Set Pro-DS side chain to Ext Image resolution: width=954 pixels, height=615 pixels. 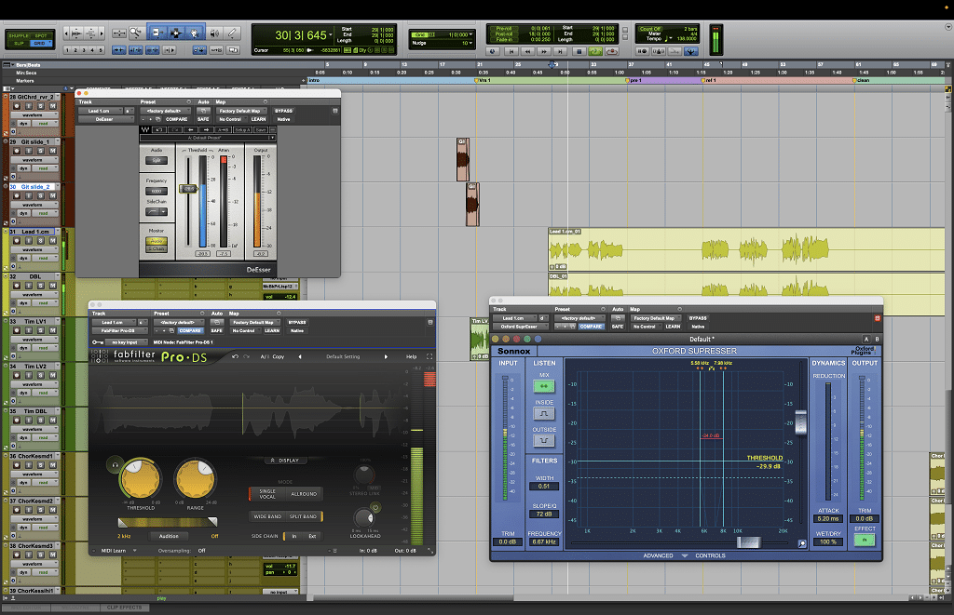(x=312, y=536)
